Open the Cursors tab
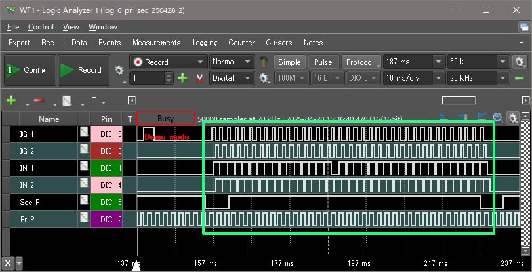This screenshot has width=532, height=272. click(x=279, y=43)
